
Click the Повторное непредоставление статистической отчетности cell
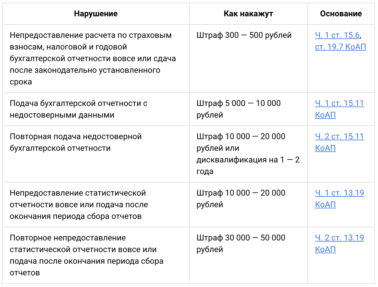pos(96,255)
